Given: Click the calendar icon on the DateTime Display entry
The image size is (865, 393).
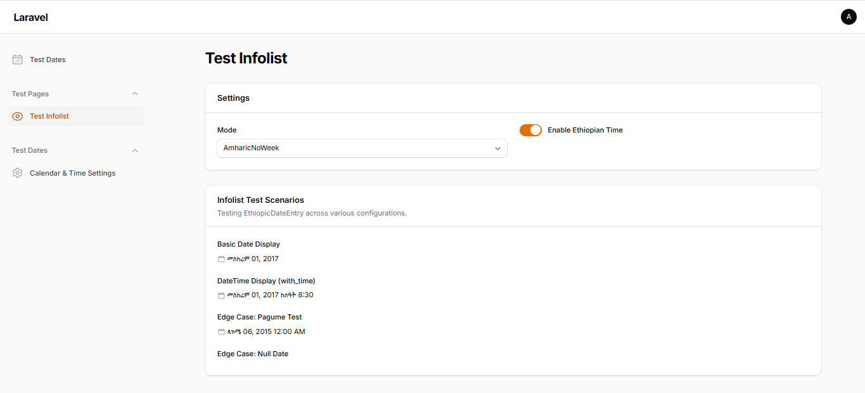Looking at the screenshot, I should pyautogui.click(x=221, y=295).
